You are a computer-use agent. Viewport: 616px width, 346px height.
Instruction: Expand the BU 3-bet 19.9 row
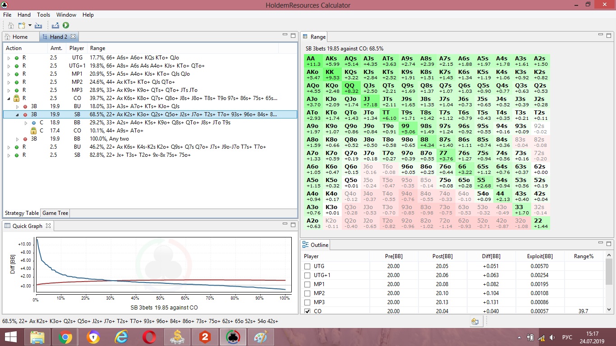pos(17,107)
